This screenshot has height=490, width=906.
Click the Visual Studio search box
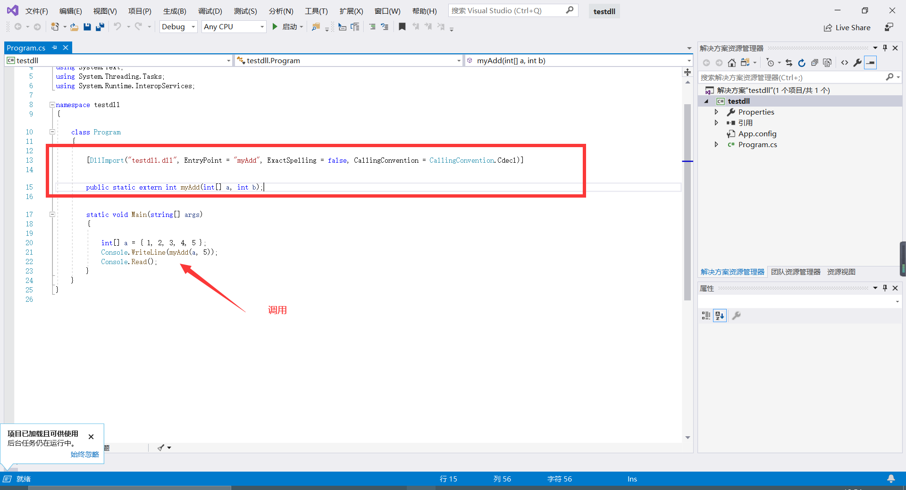(x=513, y=10)
